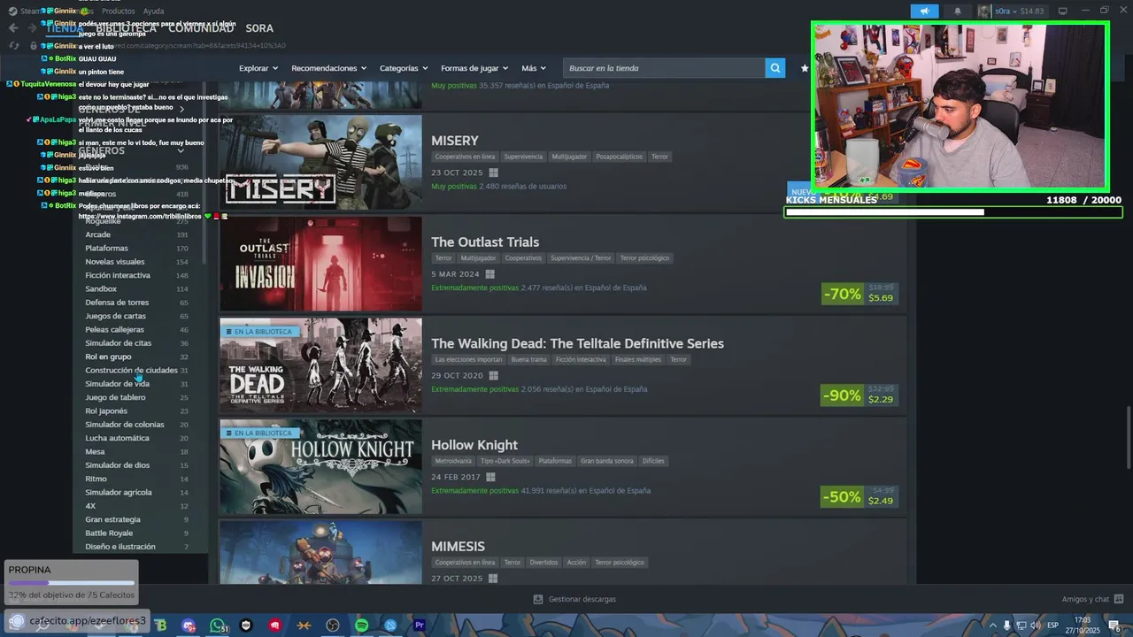Click The Walking Dead -90% price block
The height and width of the screenshot is (637, 1133).
[859, 395]
